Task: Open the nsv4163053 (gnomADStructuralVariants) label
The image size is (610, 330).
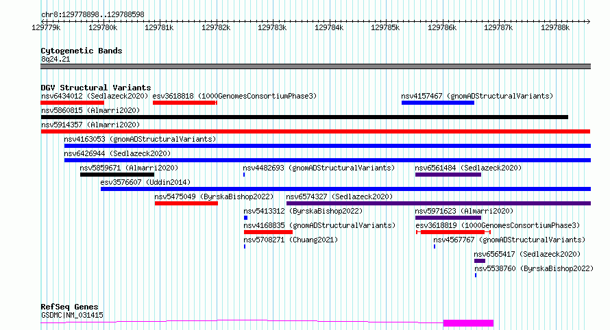Action: click(140, 139)
